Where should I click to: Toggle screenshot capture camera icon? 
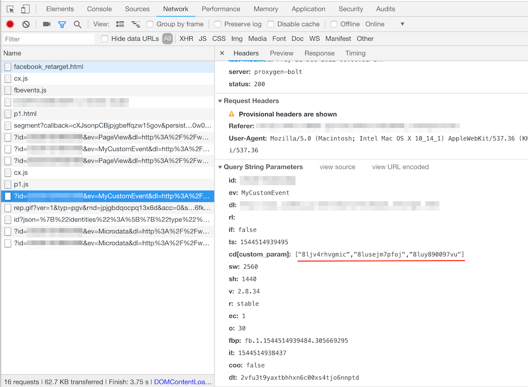(47, 24)
